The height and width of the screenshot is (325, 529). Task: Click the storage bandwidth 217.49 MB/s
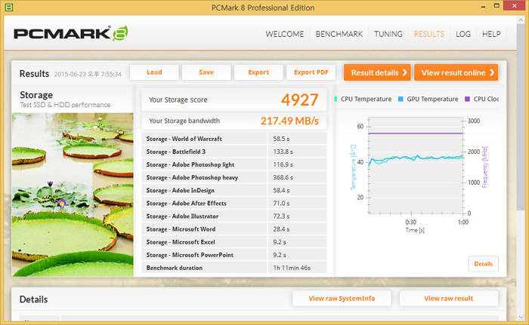tap(289, 121)
